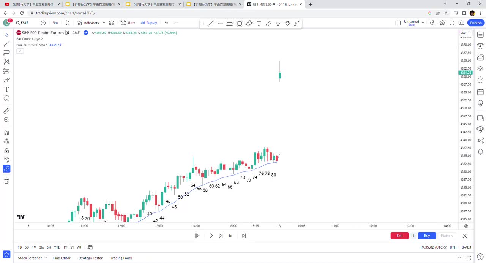The width and height of the screenshot is (486, 263).
Task: Toggle the drawings sync link button
Action: click(6, 169)
